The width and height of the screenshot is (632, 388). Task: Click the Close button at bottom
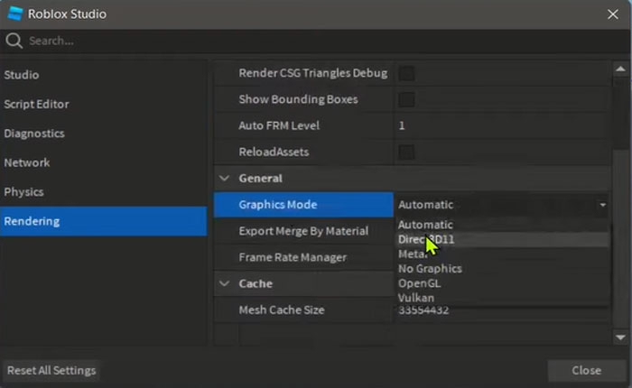(587, 371)
